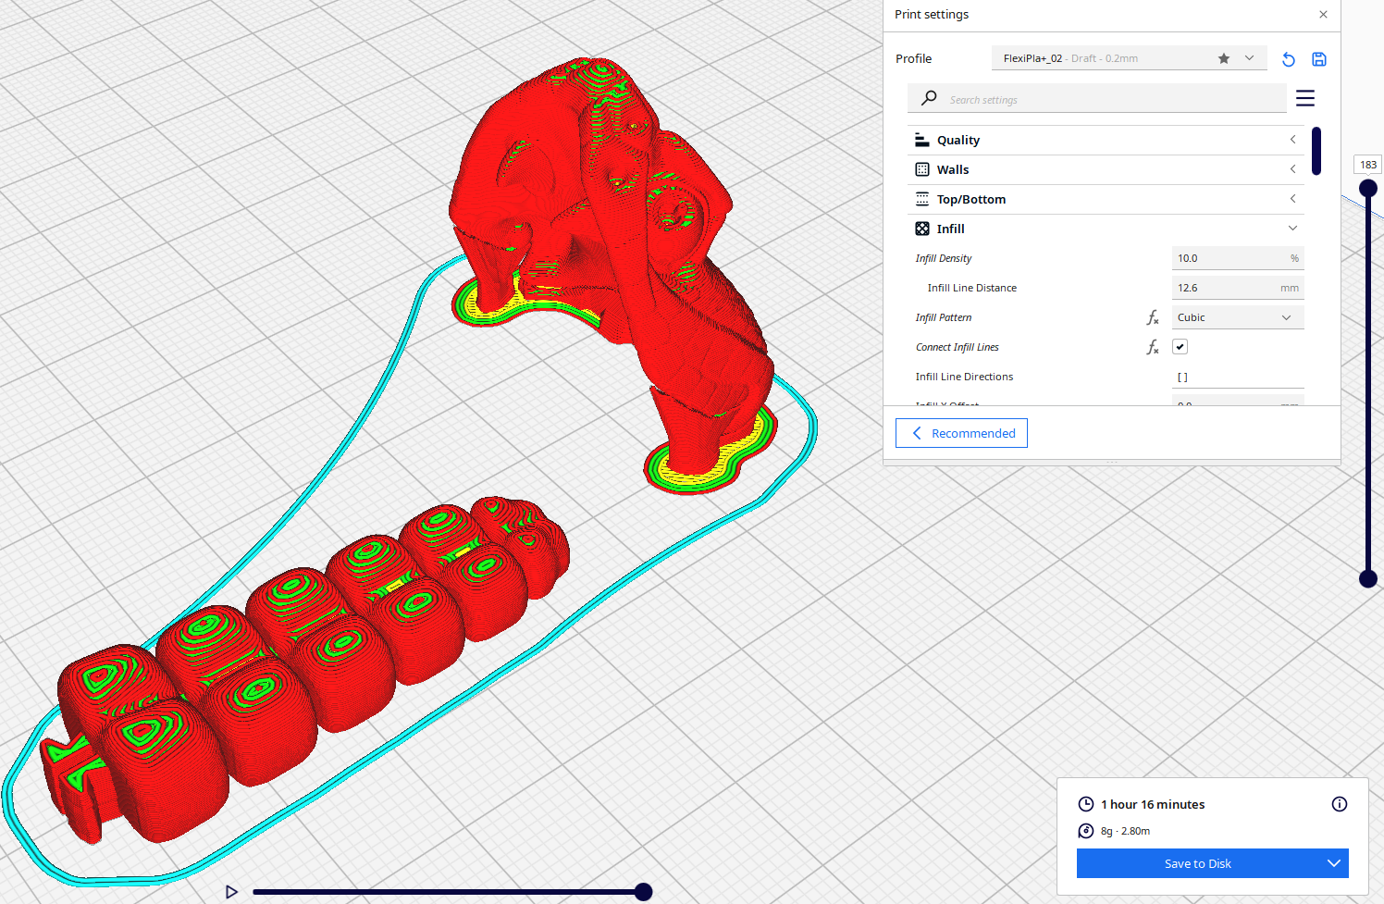Screen dimensions: 1384x904
Task: Open the settings visibility hamburger menu
Action: pyautogui.click(x=1305, y=97)
